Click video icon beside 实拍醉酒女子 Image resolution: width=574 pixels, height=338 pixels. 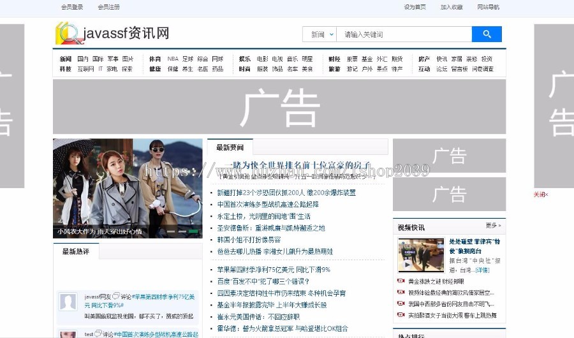pyautogui.click(x=401, y=315)
